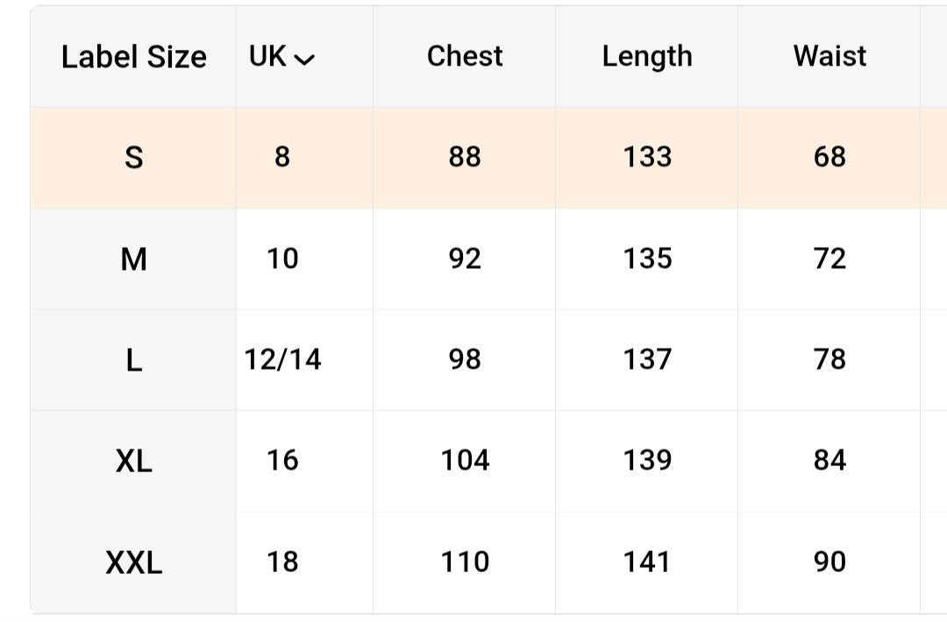
Task: Click the Length column header
Action: pos(647,57)
